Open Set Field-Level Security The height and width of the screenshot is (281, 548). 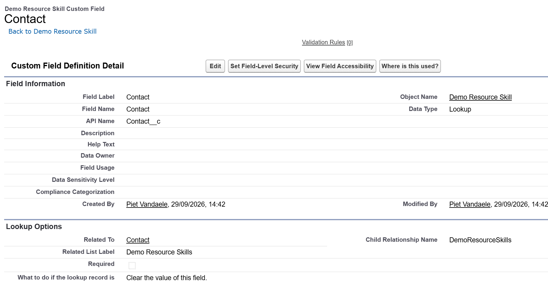pos(264,66)
